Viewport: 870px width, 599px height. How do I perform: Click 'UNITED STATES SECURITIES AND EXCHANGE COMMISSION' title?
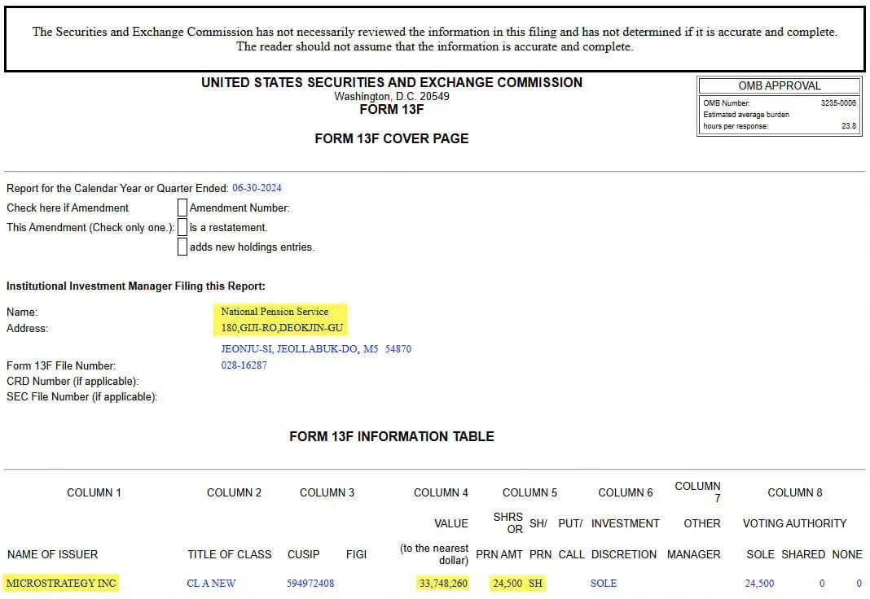pos(392,82)
